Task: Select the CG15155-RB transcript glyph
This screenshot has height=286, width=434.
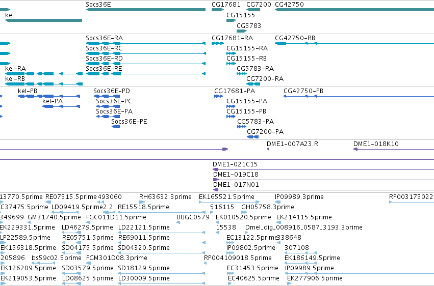Action: (232, 64)
